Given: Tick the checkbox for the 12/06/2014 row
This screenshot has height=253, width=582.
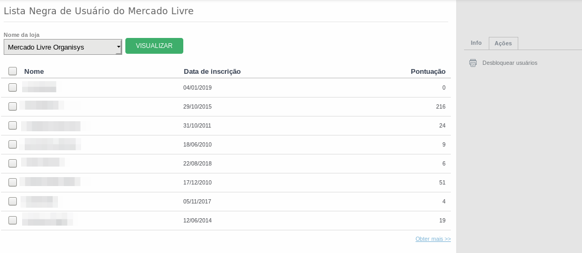Looking at the screenshot, I should pyautogui.click(x=13, y=220).
